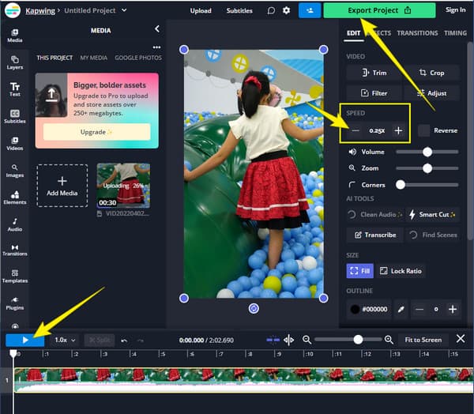This screenshot has height=414, width=474.
Task: Click Sign In link
Action: 455,10
